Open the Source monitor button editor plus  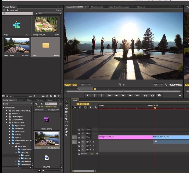[180, 95]
